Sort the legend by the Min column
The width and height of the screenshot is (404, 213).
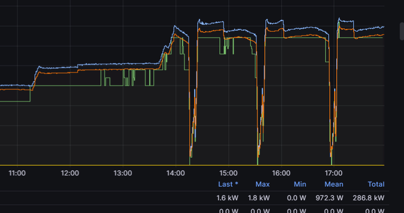[x=300, y=184]
